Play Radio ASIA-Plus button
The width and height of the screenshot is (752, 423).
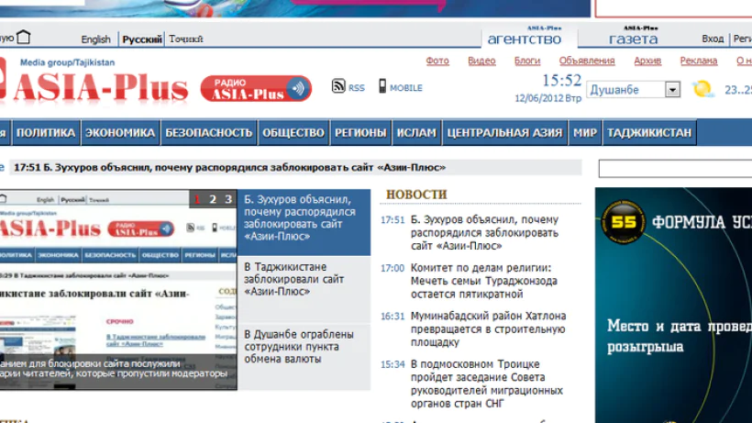pyautogui.click(x=256, y=88)
